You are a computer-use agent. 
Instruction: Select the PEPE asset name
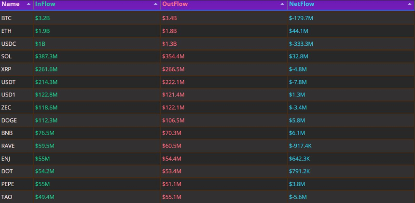tap(8, 184)
